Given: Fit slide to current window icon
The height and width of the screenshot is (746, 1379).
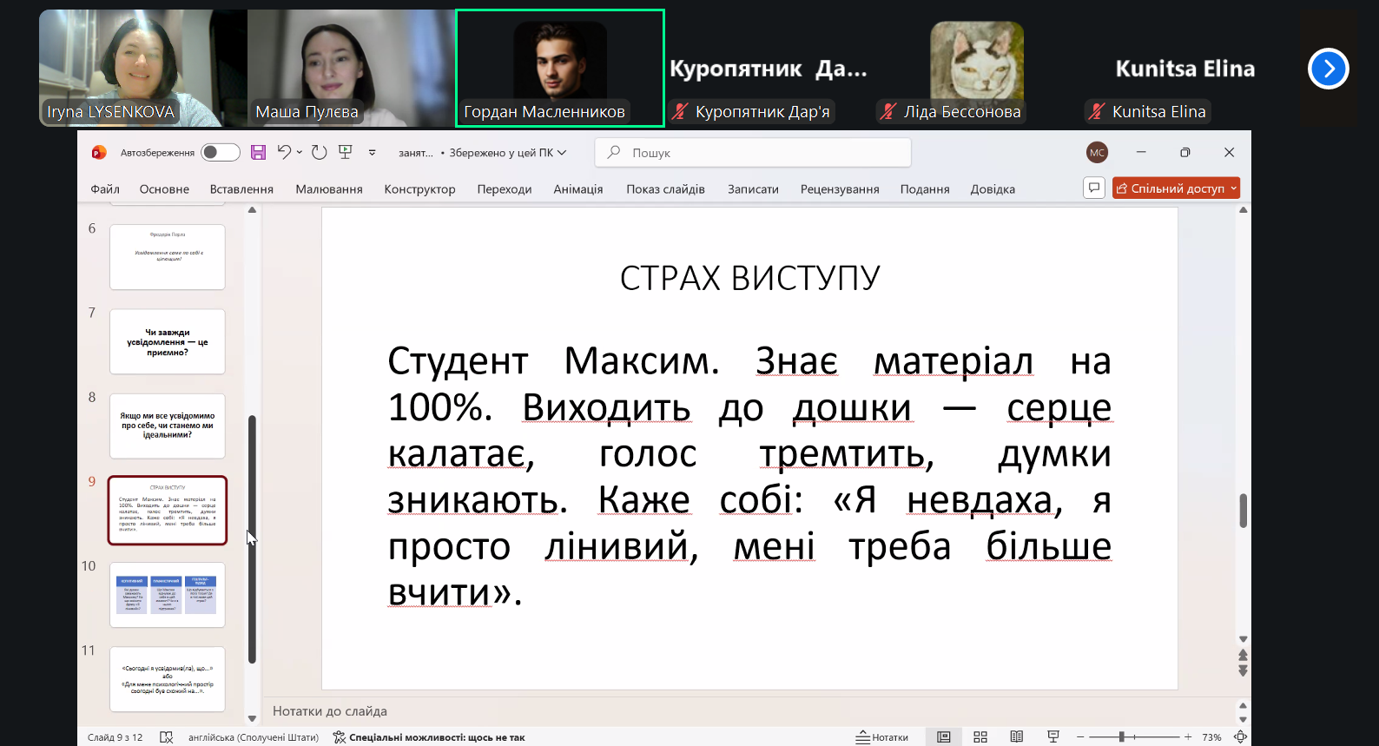Looking at the screenshot, I should (1240, 737).
